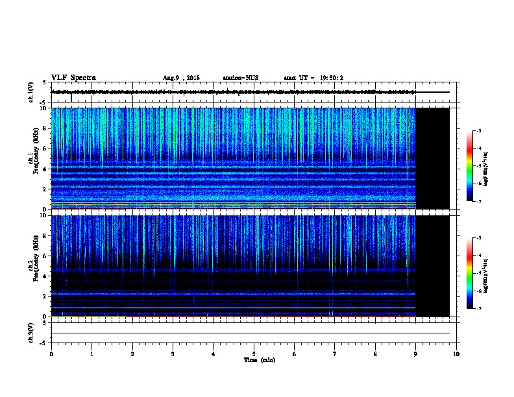Image resolution: width=514 pixels, height=397 pixels.
Task: Select the "start UT = 19:50: 2" text
Action: click(313, 78)
